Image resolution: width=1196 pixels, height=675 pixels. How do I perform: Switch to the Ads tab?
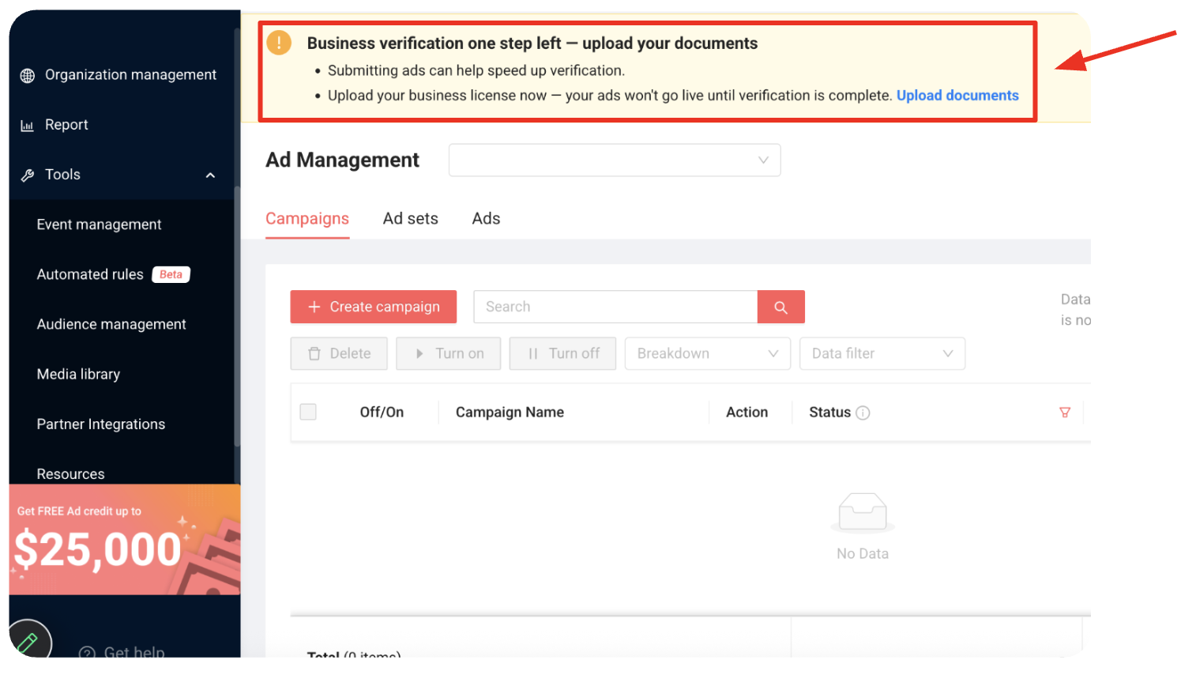pos(486,219)
